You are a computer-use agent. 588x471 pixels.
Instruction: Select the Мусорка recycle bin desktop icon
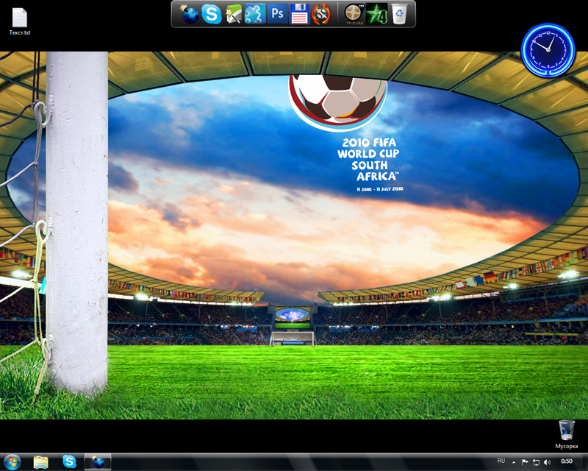tap(566, 434)
